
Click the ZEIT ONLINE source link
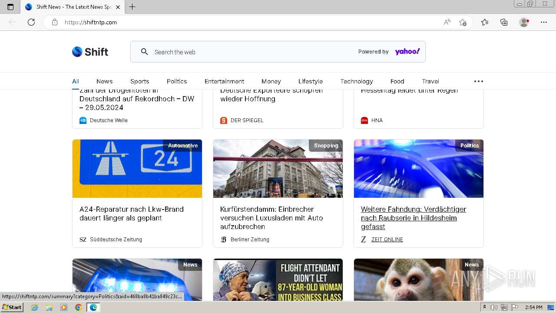click(387, 240)
